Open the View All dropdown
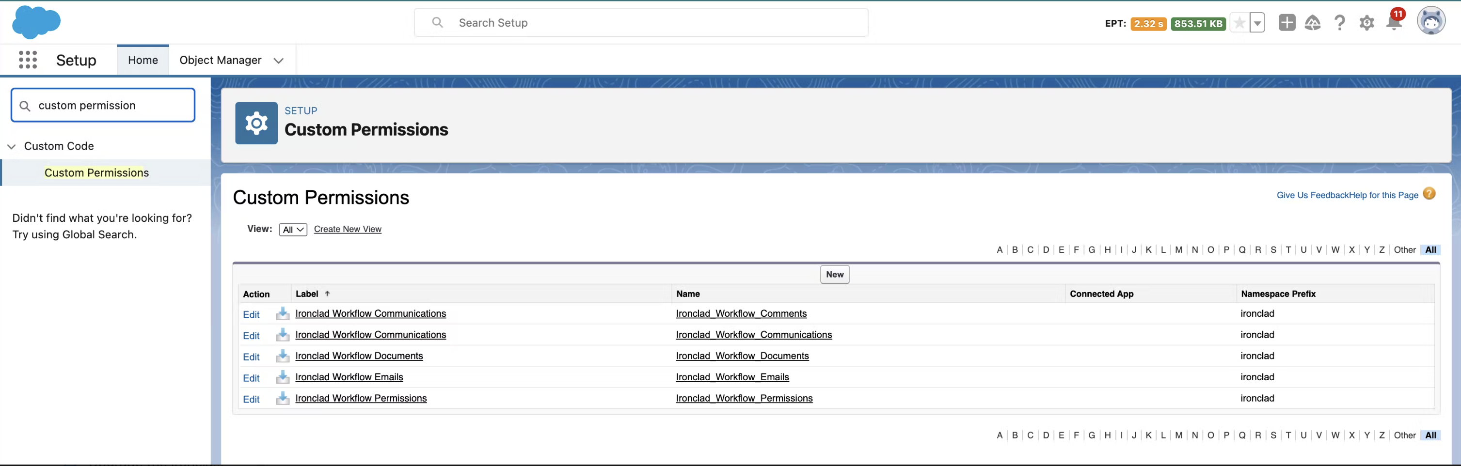 pyautogui.click(x=293, y=229)
